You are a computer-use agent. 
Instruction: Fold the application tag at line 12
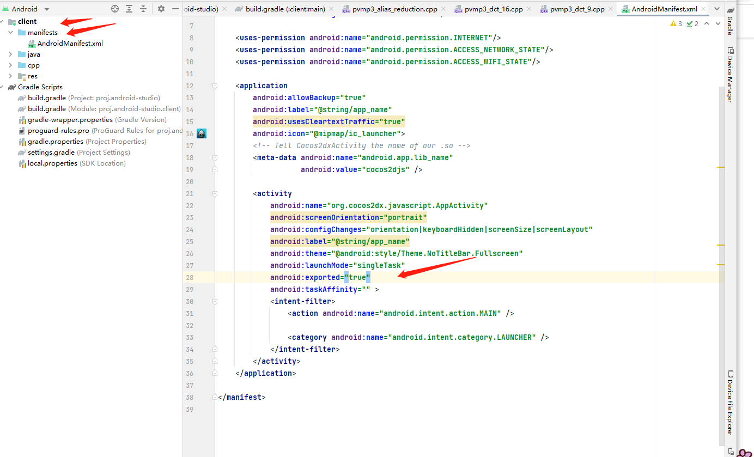(215, 86)
